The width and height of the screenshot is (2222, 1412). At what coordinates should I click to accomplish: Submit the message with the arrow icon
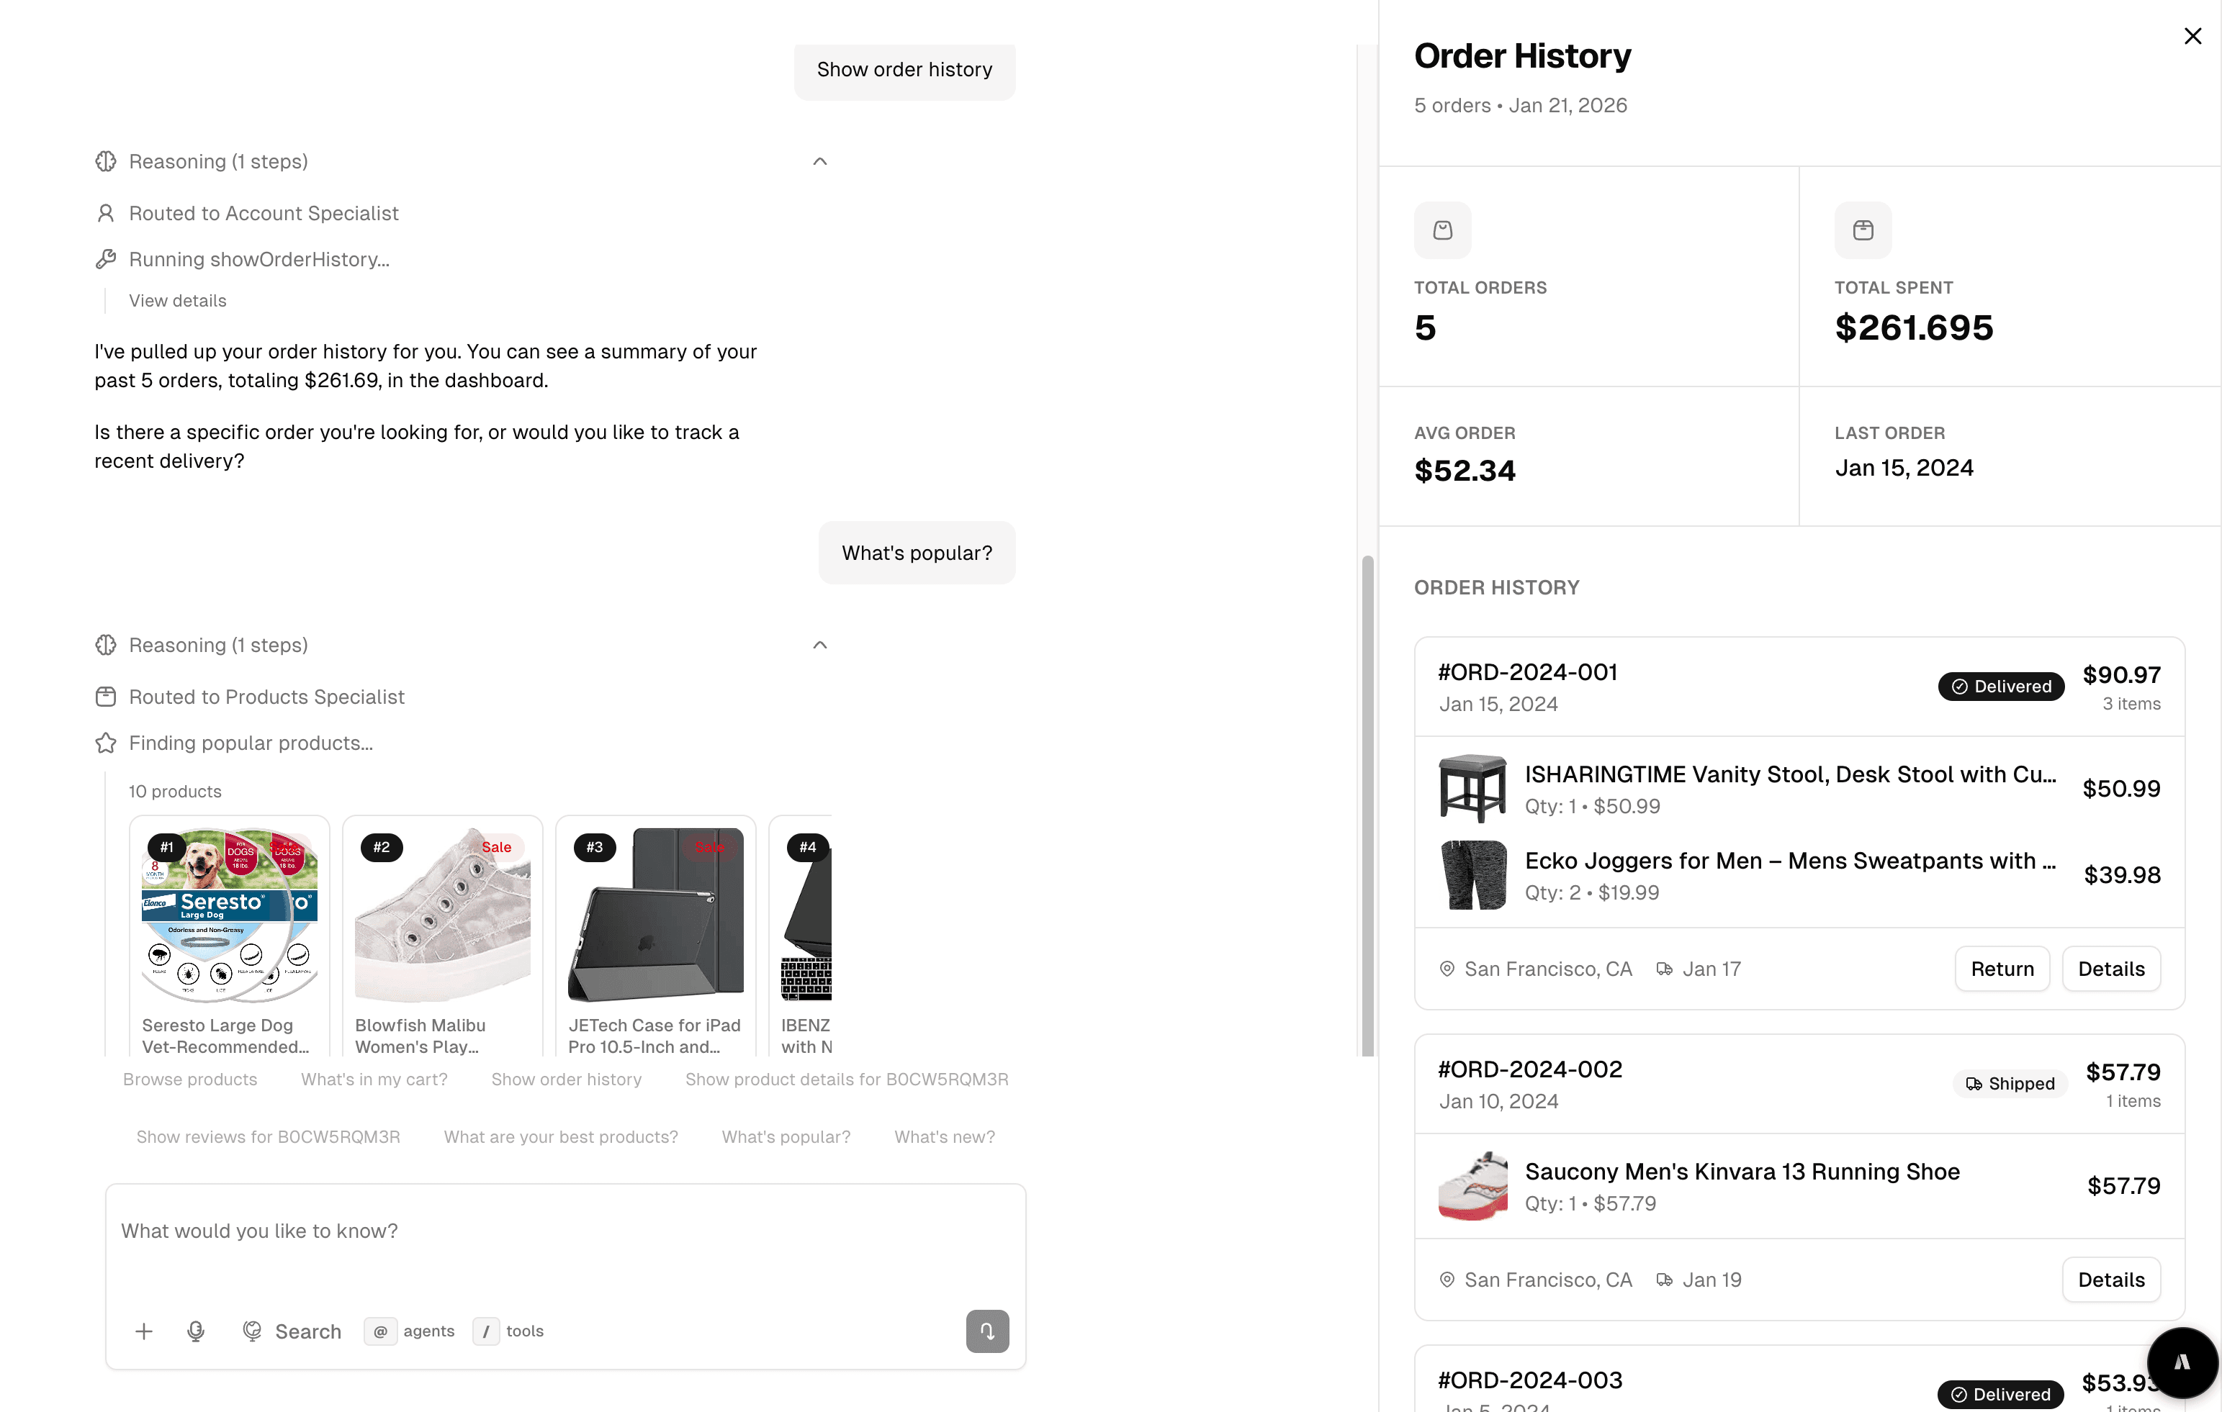987,1331
